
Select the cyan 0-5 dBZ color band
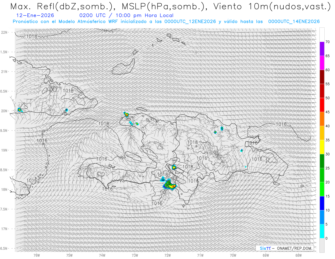[322, 231]
